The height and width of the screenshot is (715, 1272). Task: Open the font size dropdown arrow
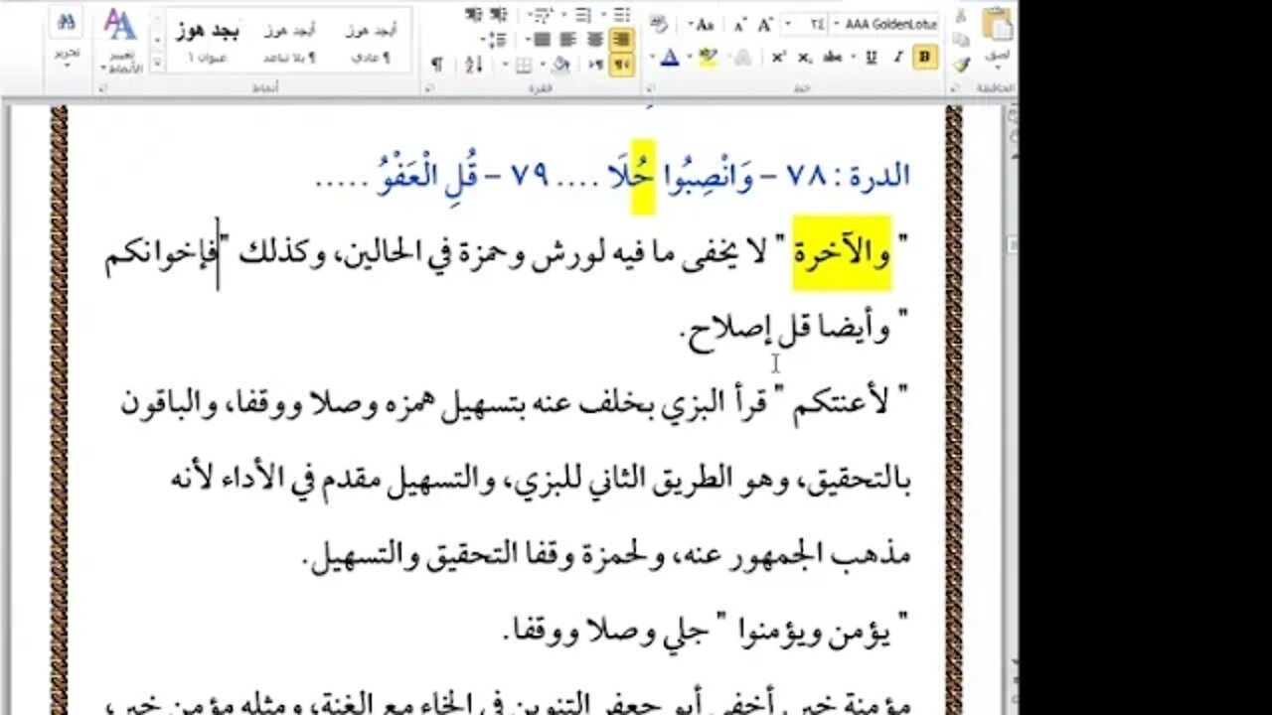point(788,24)
